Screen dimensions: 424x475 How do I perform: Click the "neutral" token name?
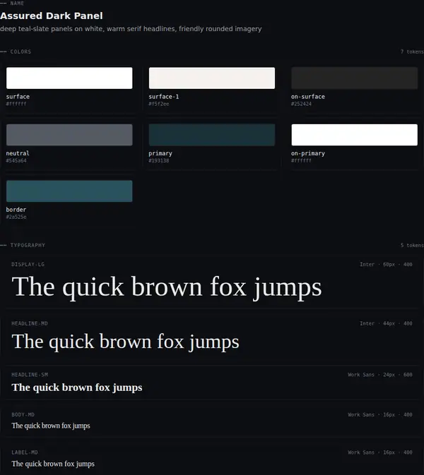(18, 153)
